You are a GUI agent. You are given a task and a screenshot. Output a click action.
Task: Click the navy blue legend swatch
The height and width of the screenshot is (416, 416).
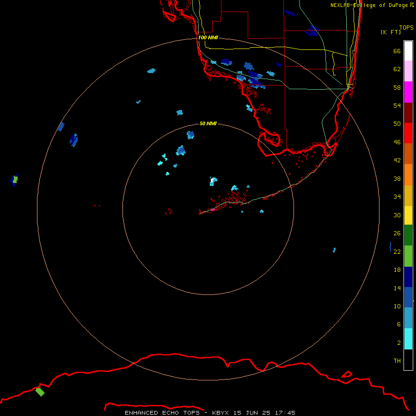point(408,277)
